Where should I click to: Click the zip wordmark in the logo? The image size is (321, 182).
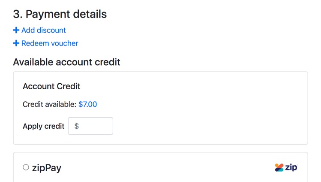coord(291,167)
